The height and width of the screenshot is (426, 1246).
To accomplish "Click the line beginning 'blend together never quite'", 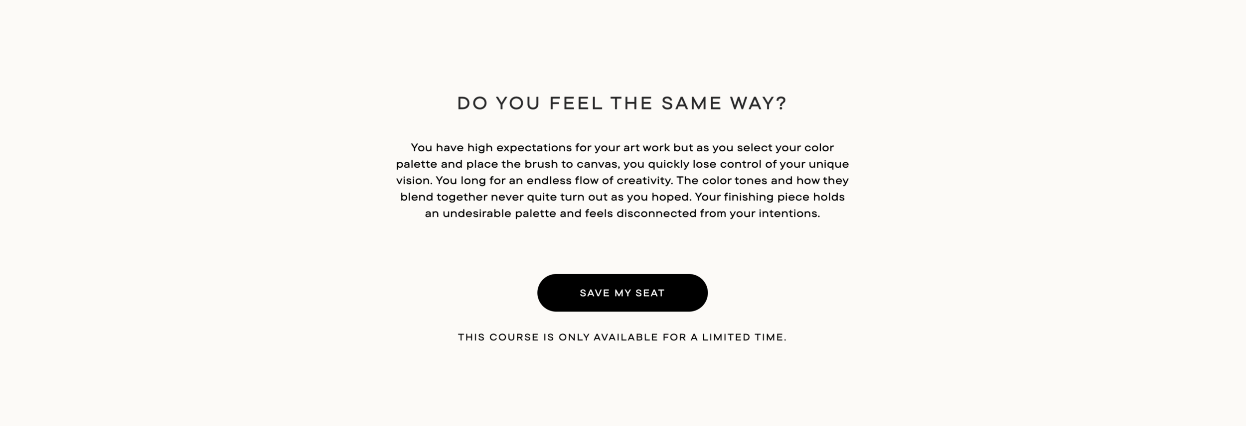I will coord(622,197).
